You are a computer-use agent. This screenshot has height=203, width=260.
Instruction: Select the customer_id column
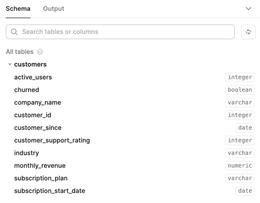(x=33, y=115)
